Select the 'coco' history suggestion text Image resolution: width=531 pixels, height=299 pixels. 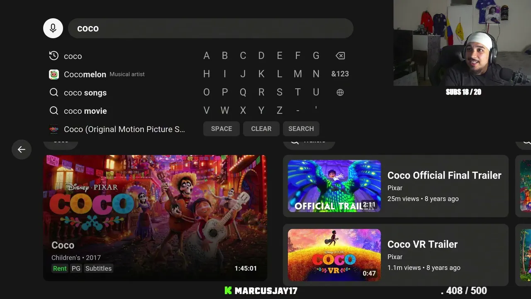(x=73, y=56)
